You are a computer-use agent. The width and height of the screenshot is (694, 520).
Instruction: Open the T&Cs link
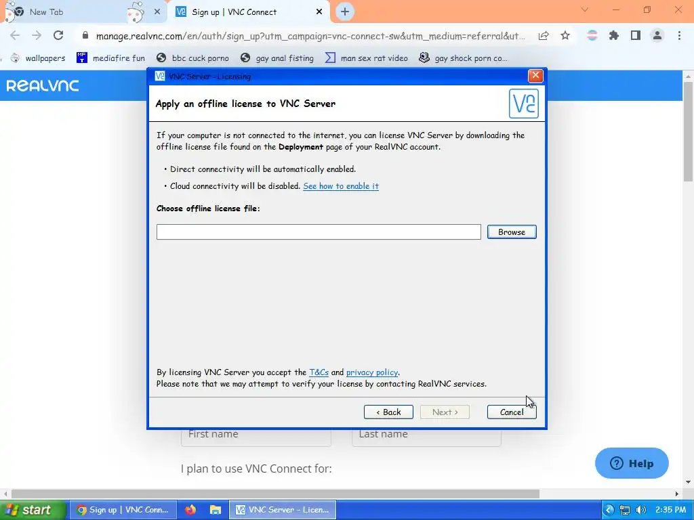coord(319,372)
